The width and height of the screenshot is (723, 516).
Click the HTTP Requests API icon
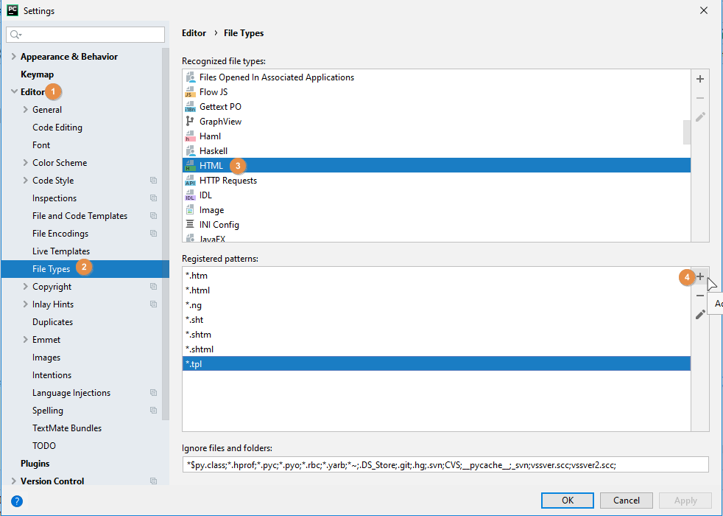coord(189,181)
